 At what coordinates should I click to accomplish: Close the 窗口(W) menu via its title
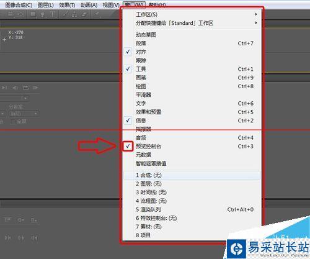point(134,4)
